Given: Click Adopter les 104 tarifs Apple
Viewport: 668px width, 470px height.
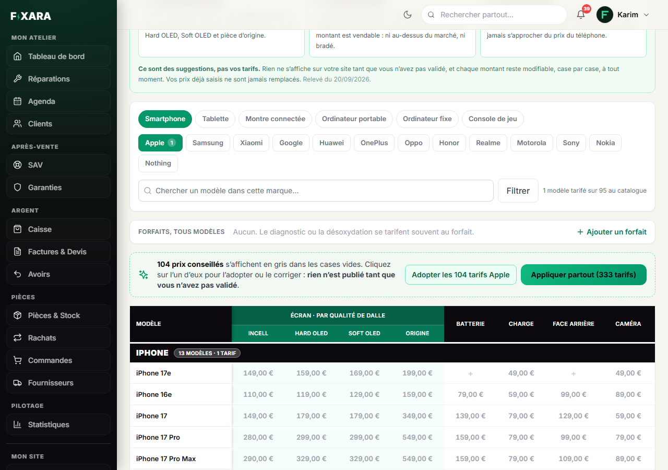Looking at the screenshot, I should click(461, 275).
